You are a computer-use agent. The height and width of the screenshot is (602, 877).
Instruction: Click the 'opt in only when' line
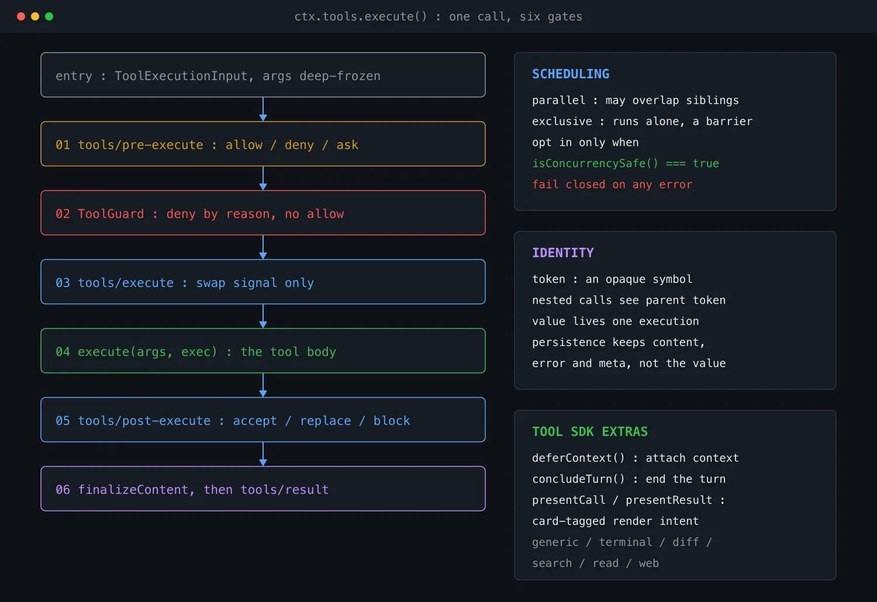(x=585, y=143)
